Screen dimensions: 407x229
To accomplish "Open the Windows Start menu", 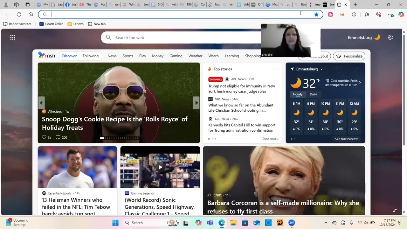I will (115, 223).
